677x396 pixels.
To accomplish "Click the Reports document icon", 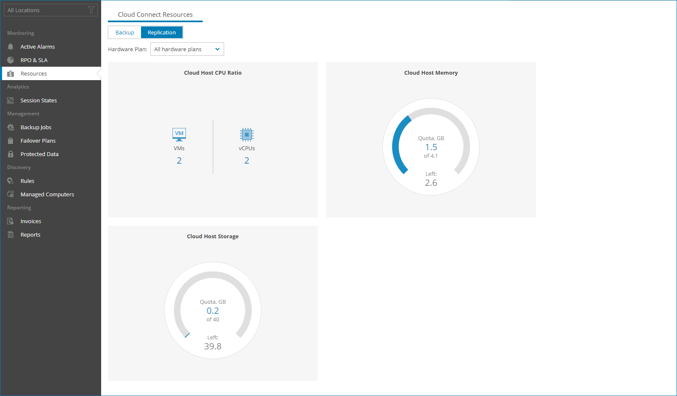I will (10, 234).
